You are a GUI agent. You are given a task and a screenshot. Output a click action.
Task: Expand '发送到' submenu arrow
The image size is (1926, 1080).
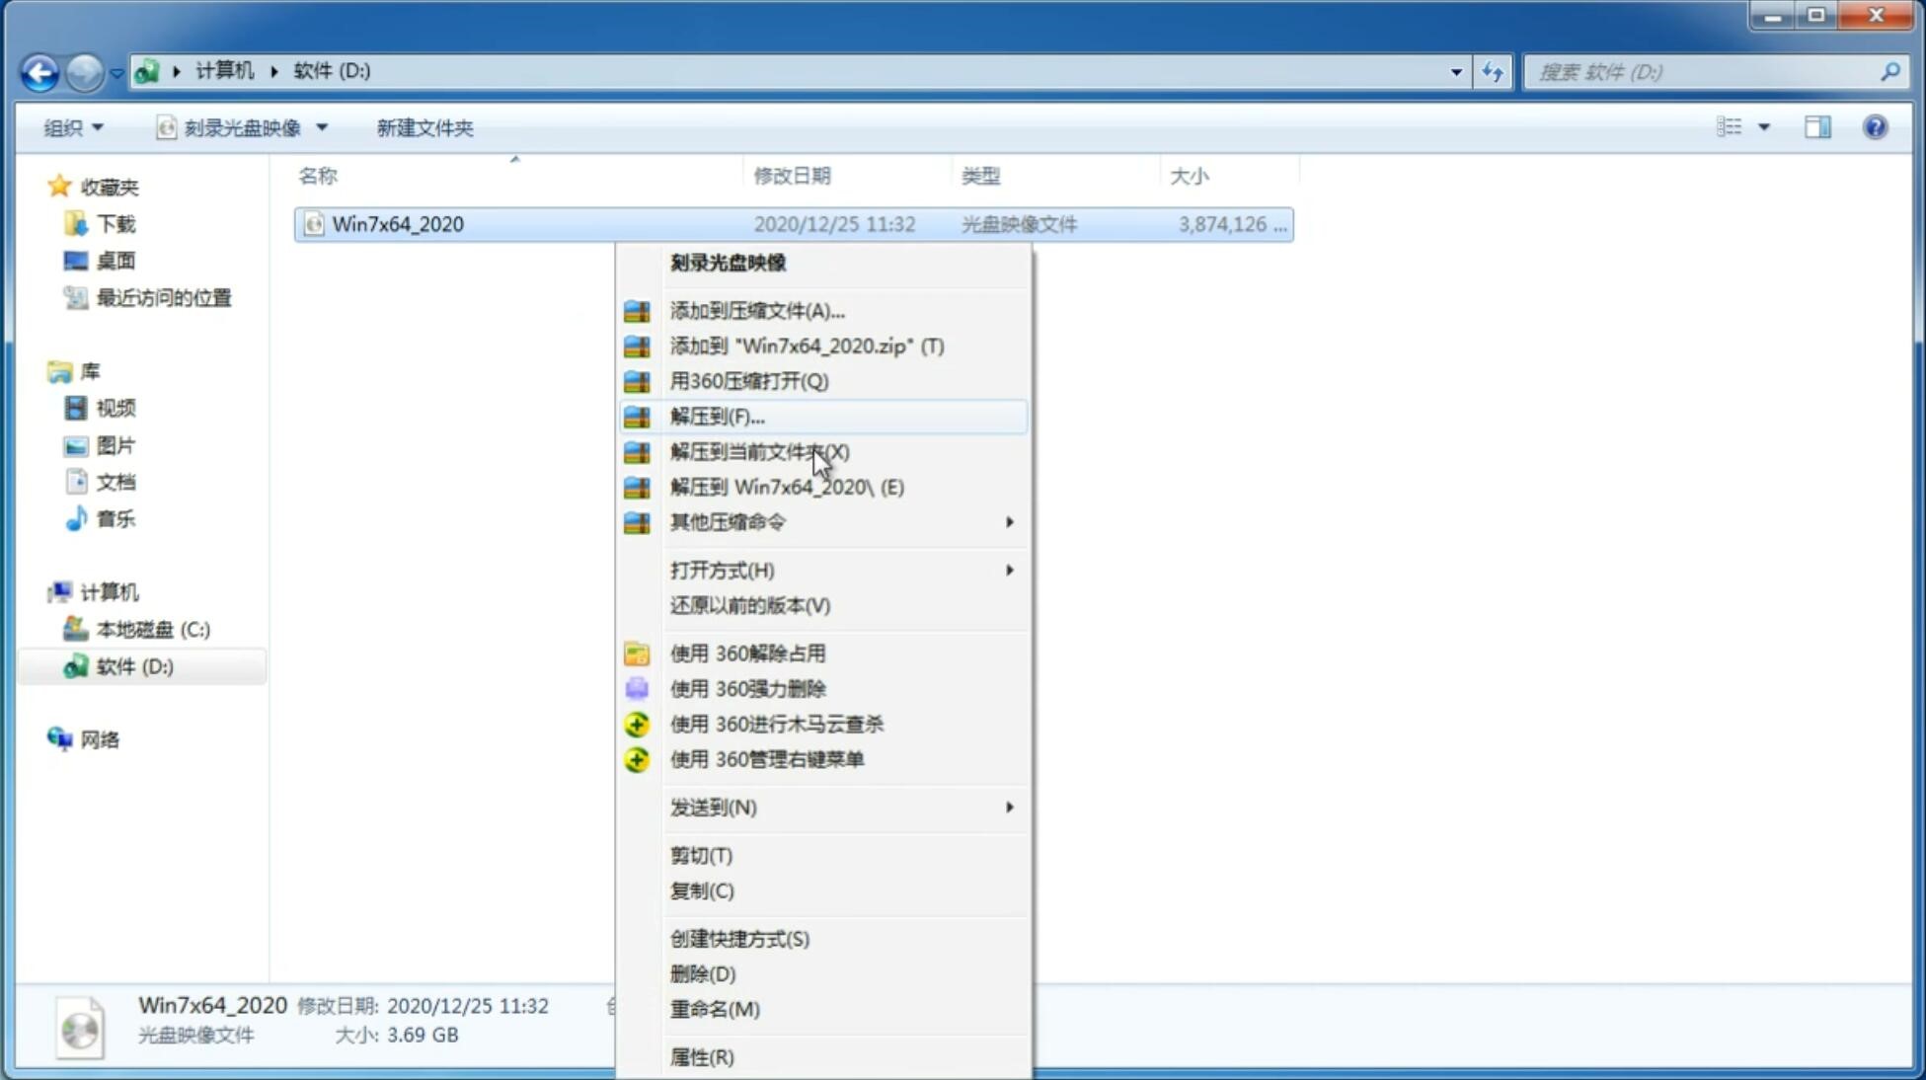tap(1009, 808)
